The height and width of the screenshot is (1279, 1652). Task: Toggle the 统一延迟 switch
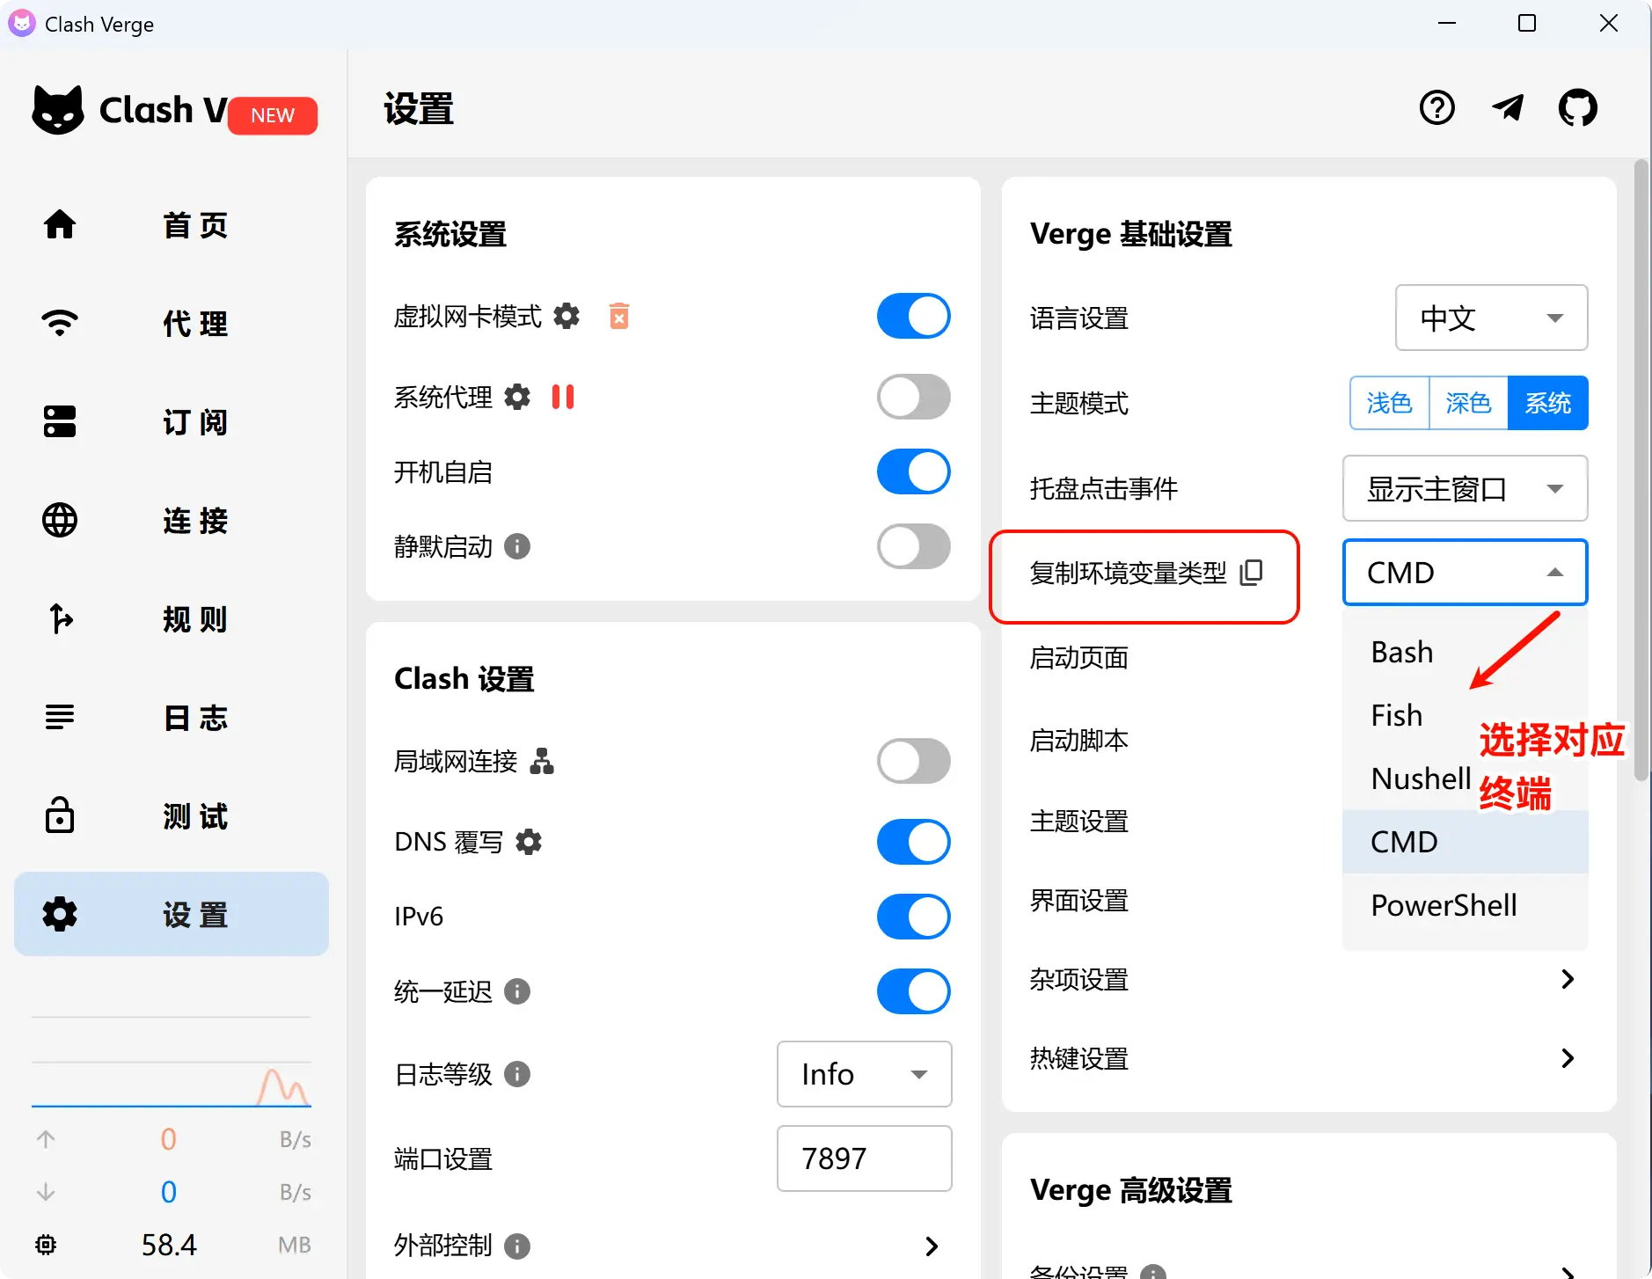pyautogui.click(x=914, y=991)
